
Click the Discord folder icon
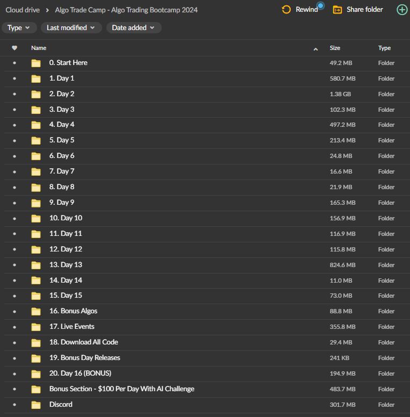pyautogui.click(x=36, y=405)
